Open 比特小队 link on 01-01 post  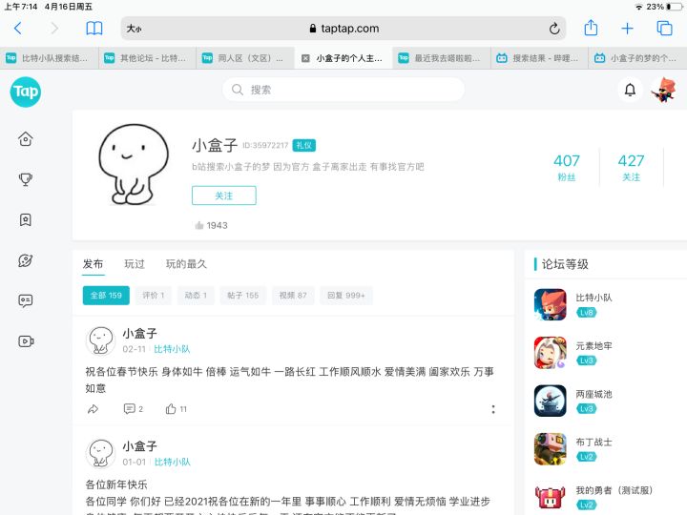172,462
